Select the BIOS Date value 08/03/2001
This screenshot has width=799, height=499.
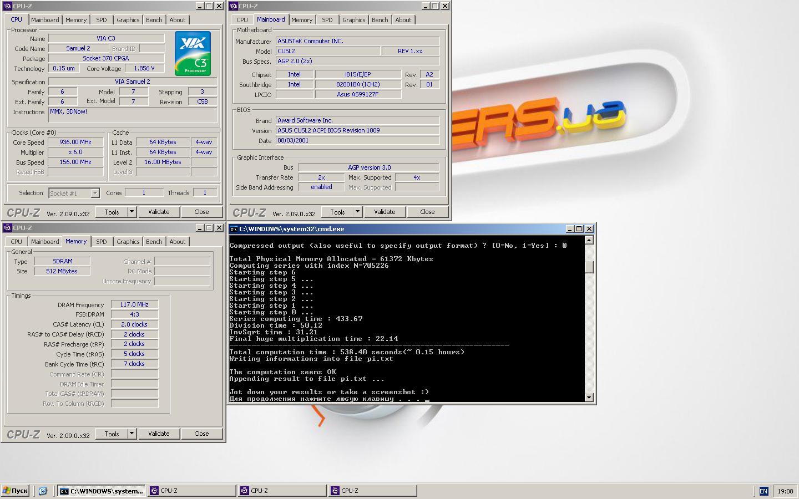(357, 141)
